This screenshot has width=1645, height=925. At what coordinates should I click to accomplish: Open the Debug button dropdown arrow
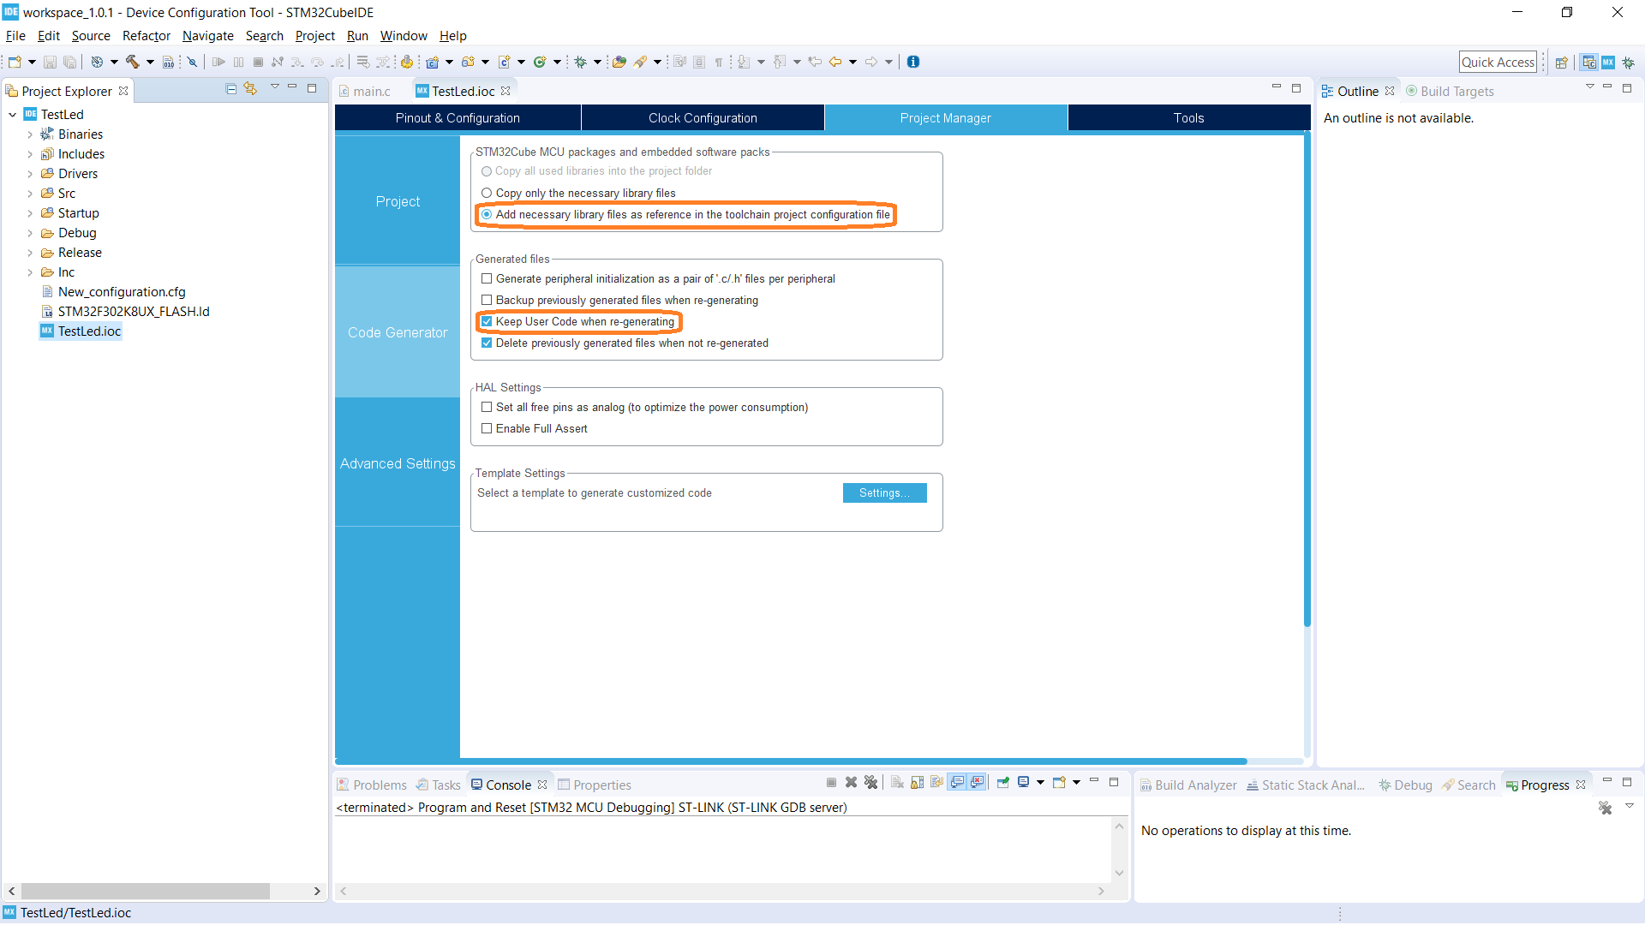click(x=597, y=62)
